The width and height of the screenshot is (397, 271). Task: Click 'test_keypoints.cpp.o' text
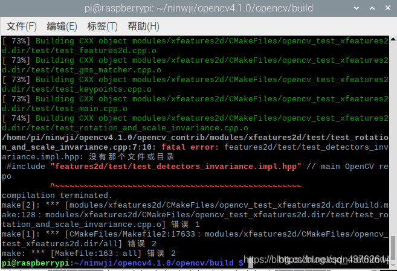(x=103, y=89)
